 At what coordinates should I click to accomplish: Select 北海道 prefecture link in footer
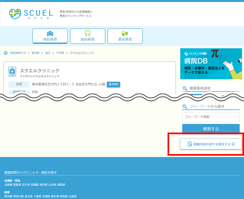tap(8, 185)
